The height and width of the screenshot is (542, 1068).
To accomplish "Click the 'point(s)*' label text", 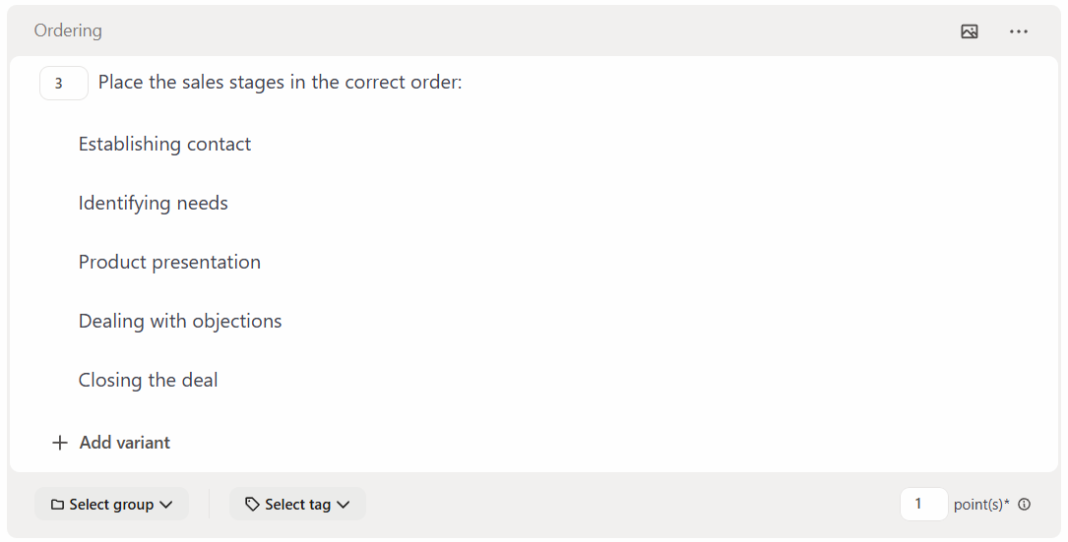I will (981, 505).
